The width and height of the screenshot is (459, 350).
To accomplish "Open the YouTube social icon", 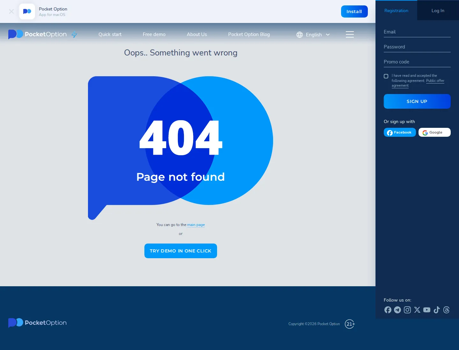I will pyautogui.click(x=427, y=310).
